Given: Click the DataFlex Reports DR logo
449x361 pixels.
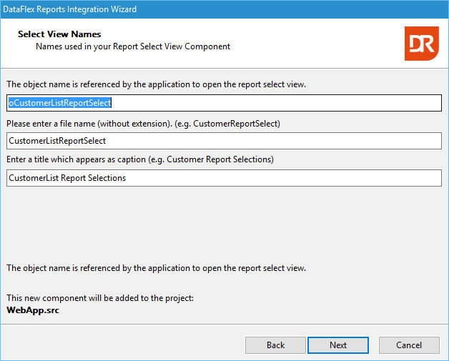Looking at the screenshot, I should tap(422, 44).
